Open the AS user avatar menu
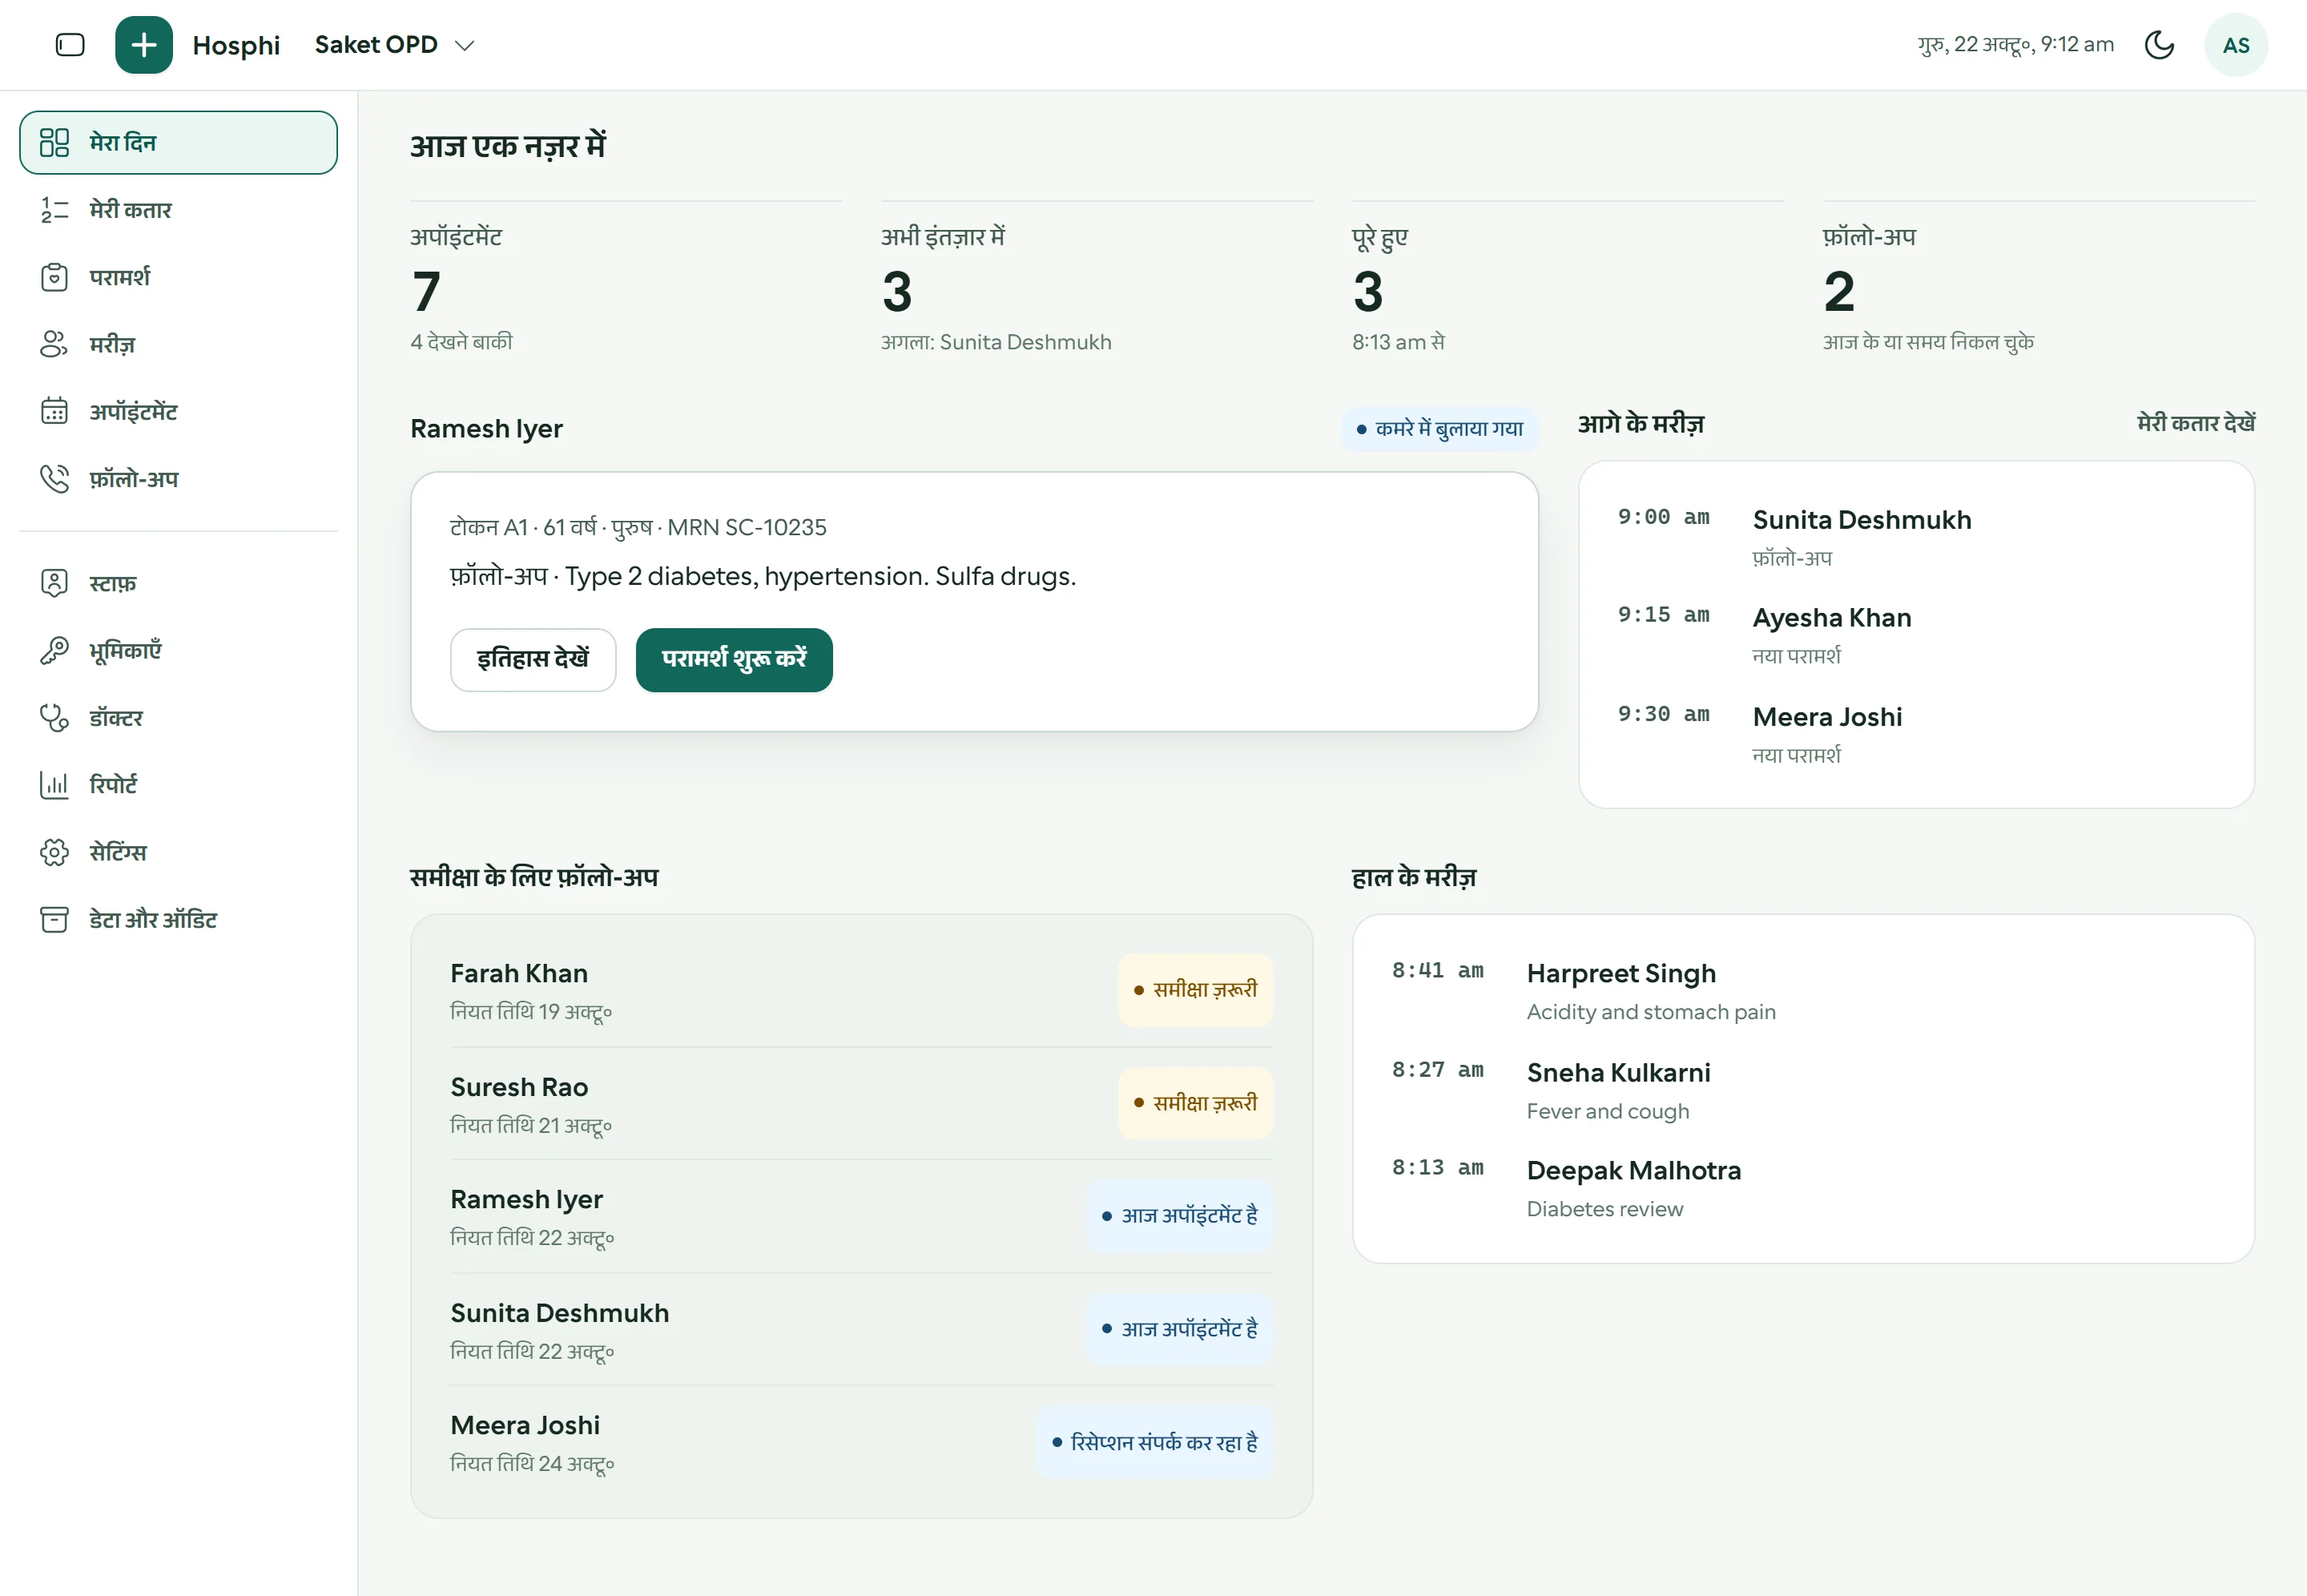Viewport: 2307px width, 1596px height. 2236,45
